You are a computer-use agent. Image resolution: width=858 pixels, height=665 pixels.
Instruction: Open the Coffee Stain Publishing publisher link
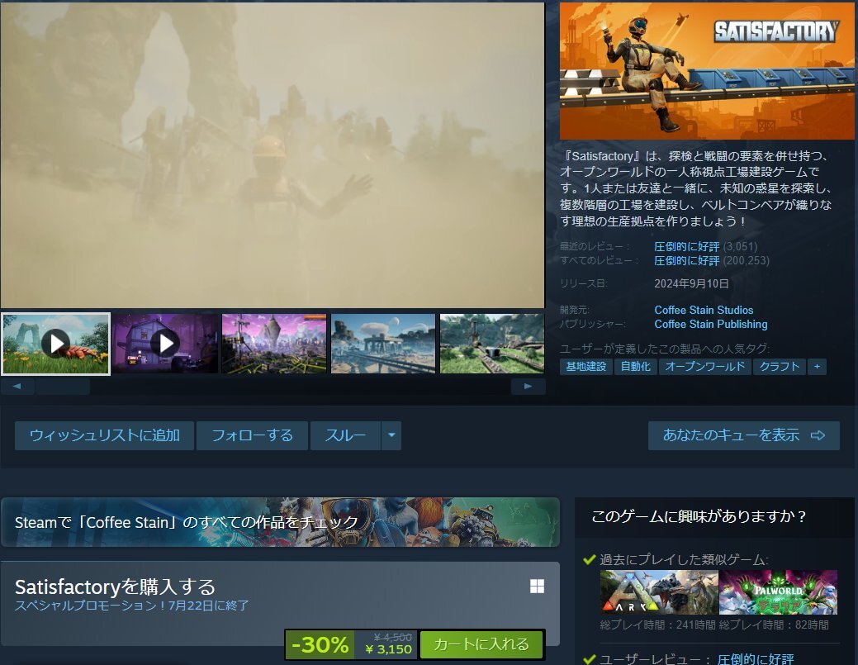711,324
